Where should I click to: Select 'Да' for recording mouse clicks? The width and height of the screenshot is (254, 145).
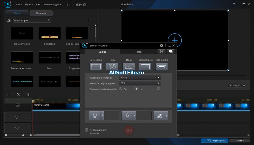(x=121, y=89)
